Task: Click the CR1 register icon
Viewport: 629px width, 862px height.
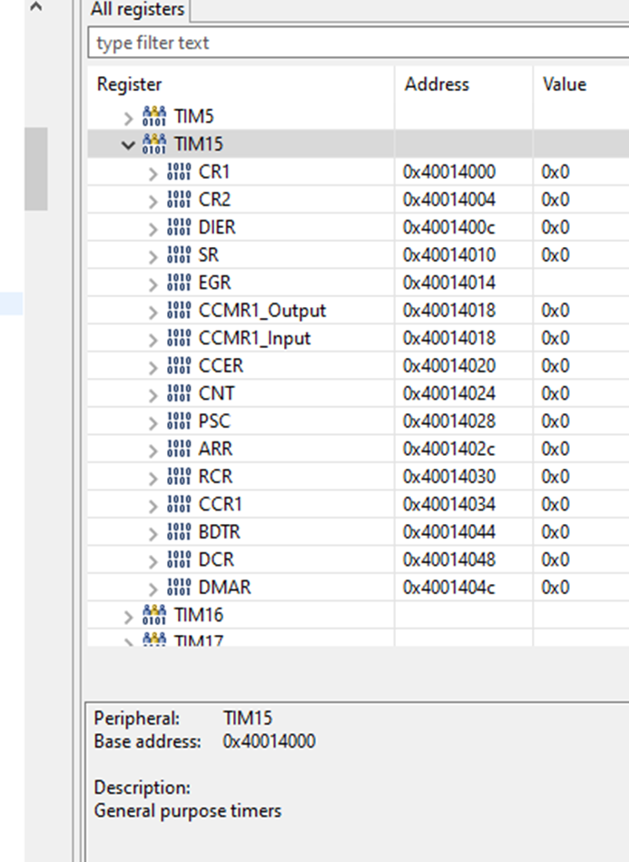Action: 179,172
